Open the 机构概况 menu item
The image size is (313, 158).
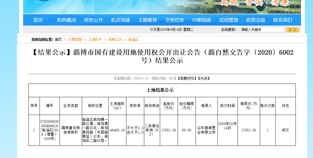tap(66, 20)
